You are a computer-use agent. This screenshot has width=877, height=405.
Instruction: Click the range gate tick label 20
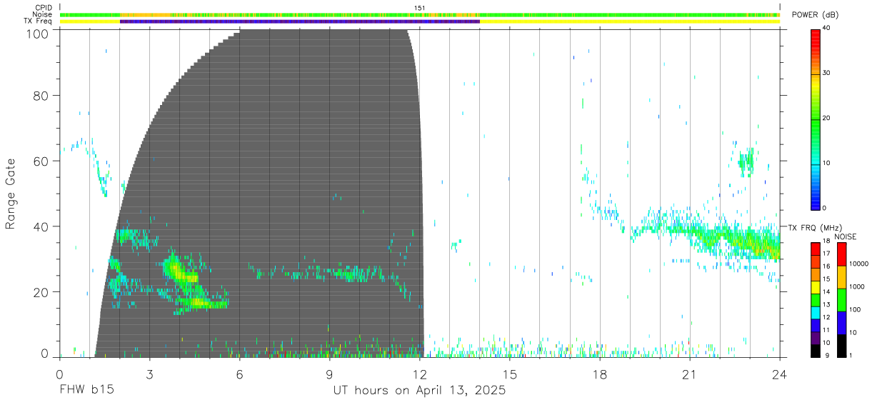41,292
